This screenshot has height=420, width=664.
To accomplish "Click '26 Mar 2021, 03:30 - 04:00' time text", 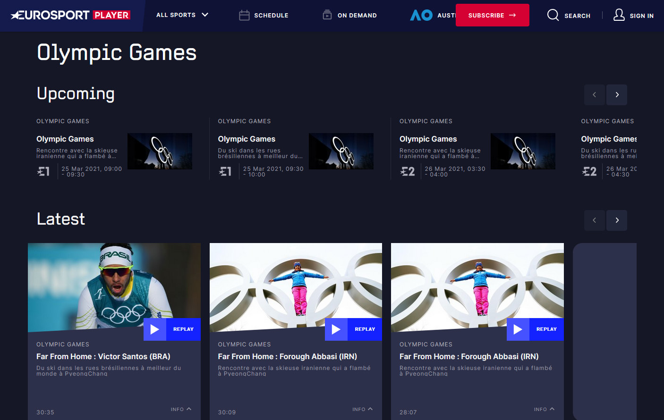I will 455,171.
